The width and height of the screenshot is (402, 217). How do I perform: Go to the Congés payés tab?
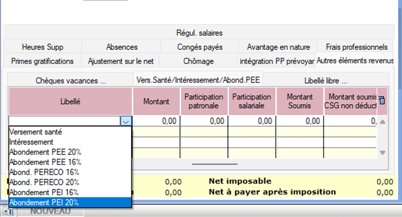point(200,47)
